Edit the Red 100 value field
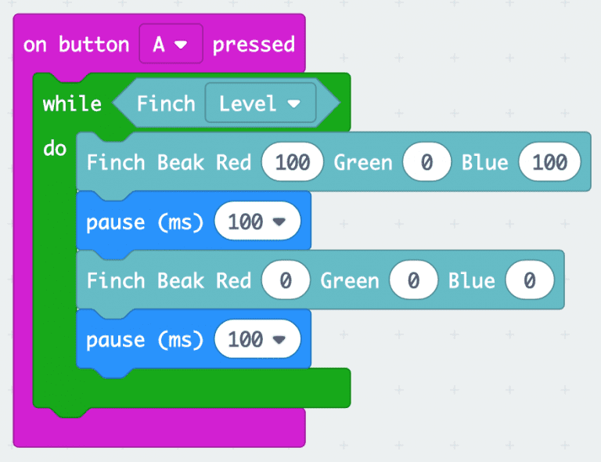Viewport: 601px width, 462px height. tap(293, 163)
